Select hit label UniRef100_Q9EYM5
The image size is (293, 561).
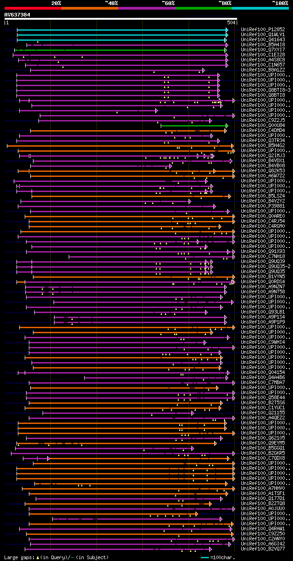pos(263,443)
